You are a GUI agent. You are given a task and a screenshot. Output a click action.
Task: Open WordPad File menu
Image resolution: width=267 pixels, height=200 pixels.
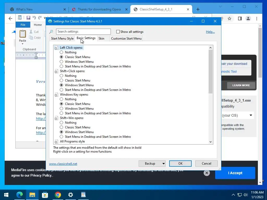tap(23, 25)
